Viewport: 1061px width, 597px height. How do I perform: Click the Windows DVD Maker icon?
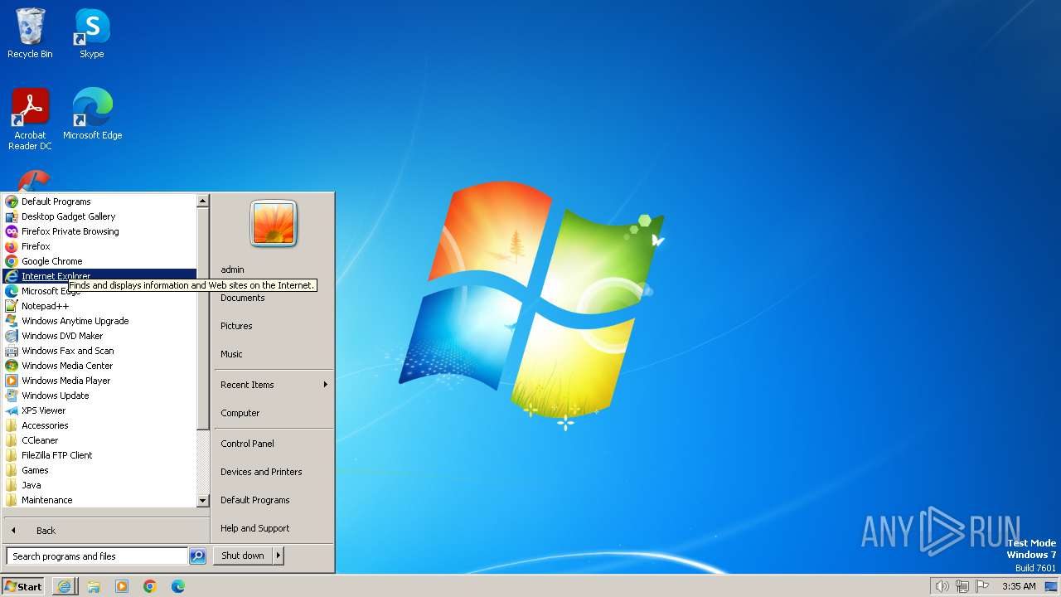(x=12, y=336)
